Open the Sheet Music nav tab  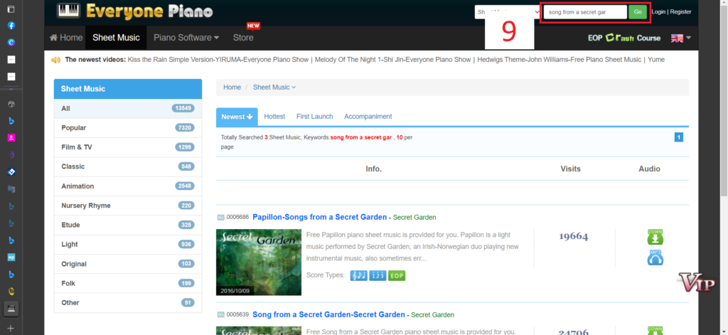116,38
